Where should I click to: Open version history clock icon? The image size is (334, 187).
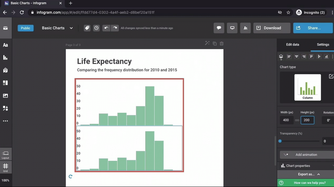(97, 28)
